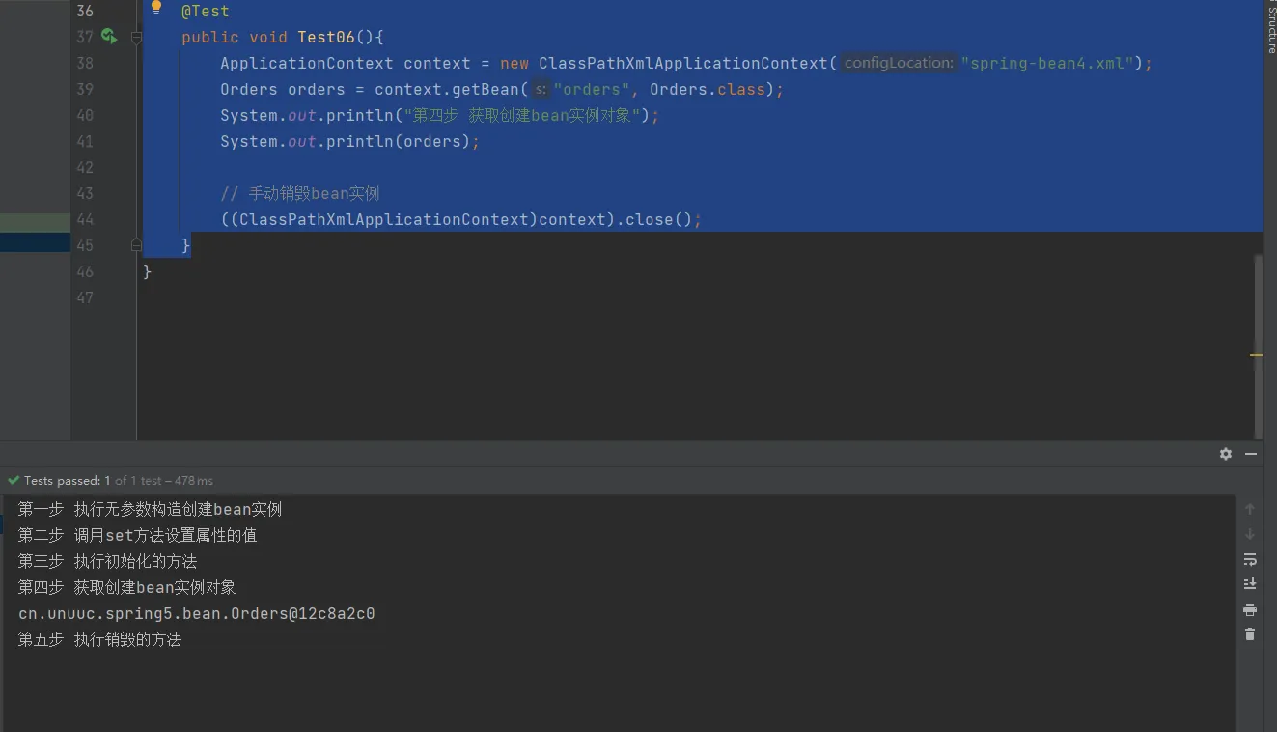This screenshot has height=732, width=1277.
Task: Run Test06 via the green gutter icon
Action: click(x=109, y=37)
